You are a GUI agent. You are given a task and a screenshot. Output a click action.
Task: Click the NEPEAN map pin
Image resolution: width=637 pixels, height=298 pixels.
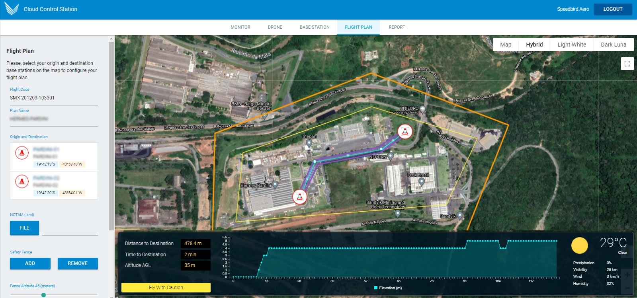coord(391,157)
